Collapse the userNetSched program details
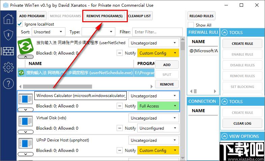The width and height of the screenshot is (265, 161). (x=26, y=57)
